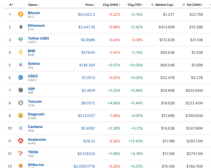Click the Cardano logo icon
The image size is (211, 168).
(x=21, y=128)
